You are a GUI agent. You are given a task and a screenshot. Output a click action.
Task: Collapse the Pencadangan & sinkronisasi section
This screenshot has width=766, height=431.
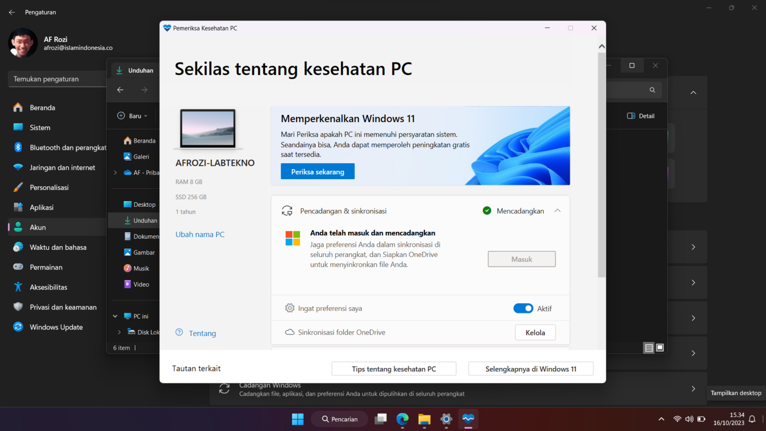tap(557, 211)
